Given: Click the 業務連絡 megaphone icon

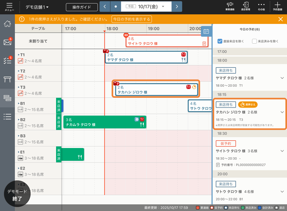Looking at the screenshot, I should pyautogui.click(x=230, y=6).
